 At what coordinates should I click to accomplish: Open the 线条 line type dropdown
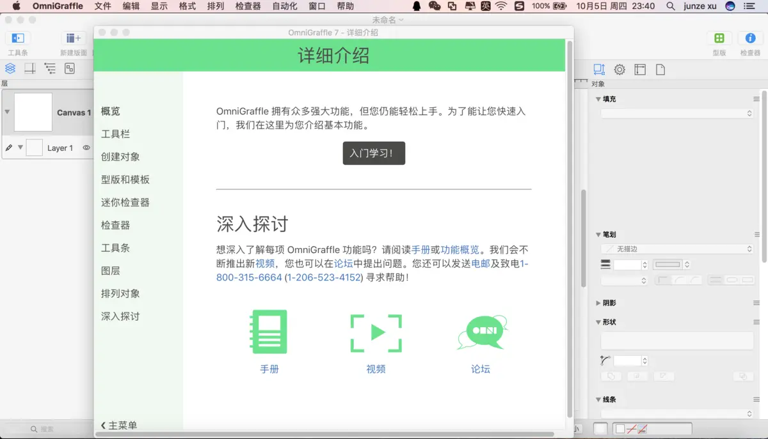tap(677, 413)
